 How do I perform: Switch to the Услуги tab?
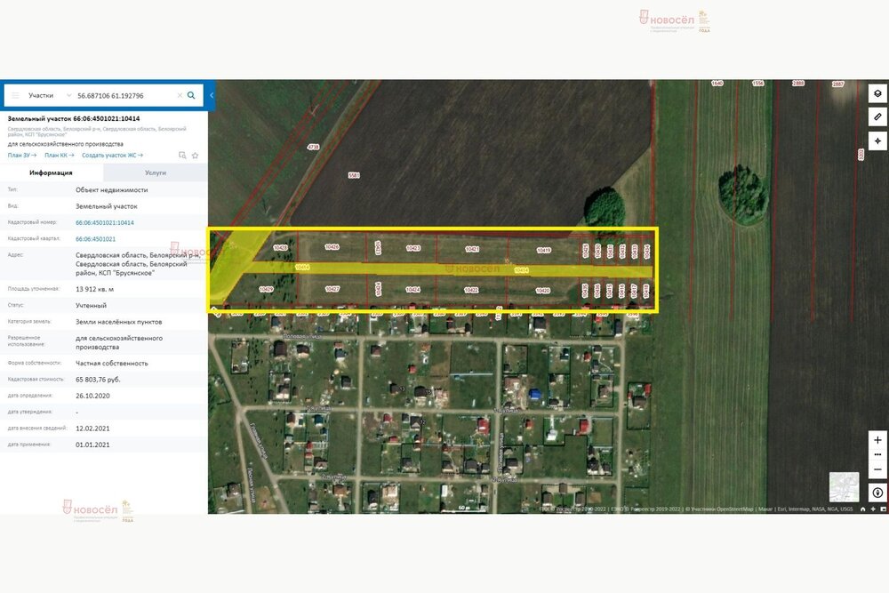coord(156,172)
